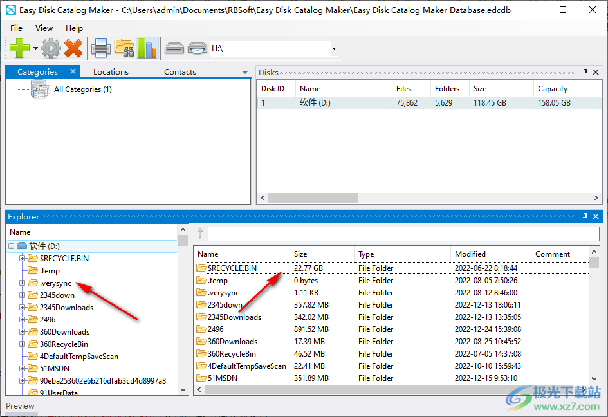The image size is (608, 417).
Task: Select .verysync row in file list
Action: point(392,293)
